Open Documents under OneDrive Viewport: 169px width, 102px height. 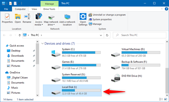point(16,83)
